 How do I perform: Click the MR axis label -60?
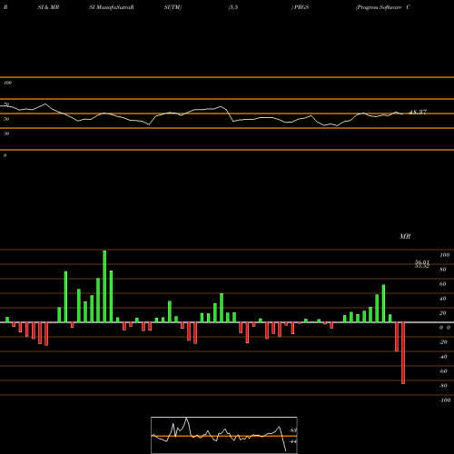pos(443,371)
